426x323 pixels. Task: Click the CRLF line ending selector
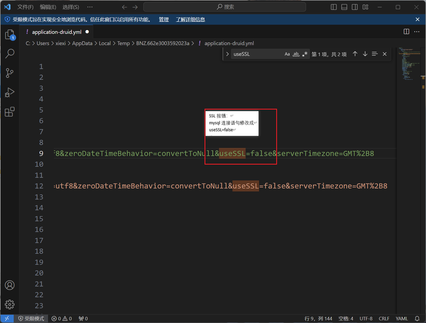tap(384, 318)
